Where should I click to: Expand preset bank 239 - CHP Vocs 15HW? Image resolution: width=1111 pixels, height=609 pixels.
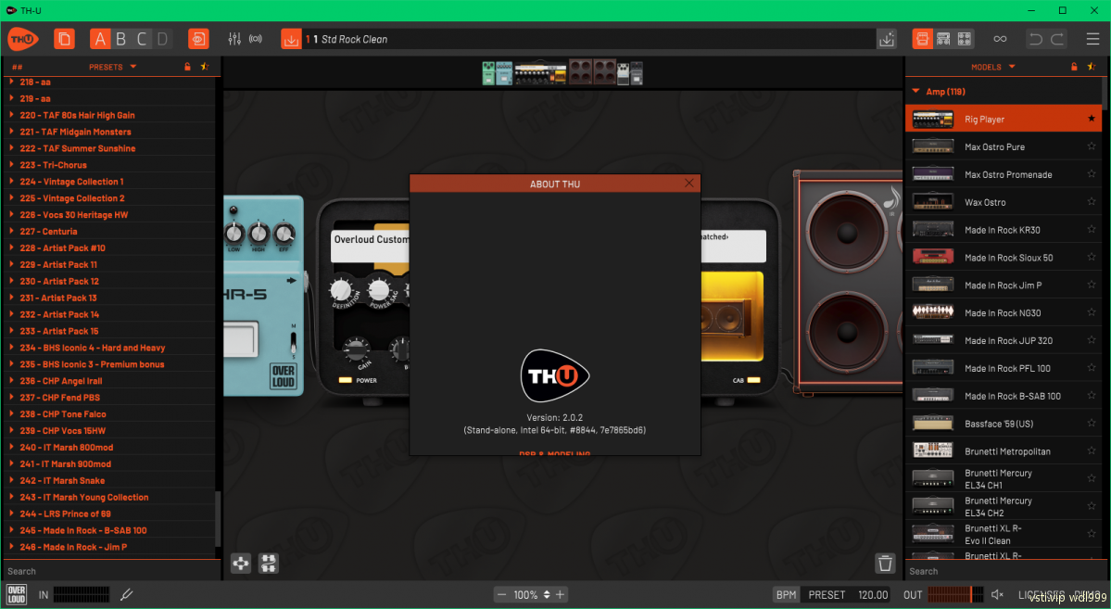coord(11,430)
